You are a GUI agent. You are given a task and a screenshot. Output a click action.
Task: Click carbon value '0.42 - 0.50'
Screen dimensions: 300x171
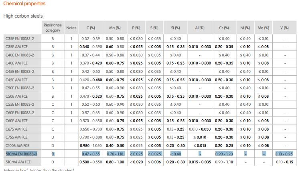pos(91,71)
